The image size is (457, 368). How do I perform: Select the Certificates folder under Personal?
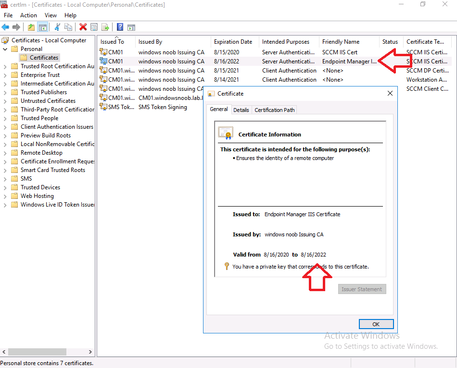(x=44, y=58)
